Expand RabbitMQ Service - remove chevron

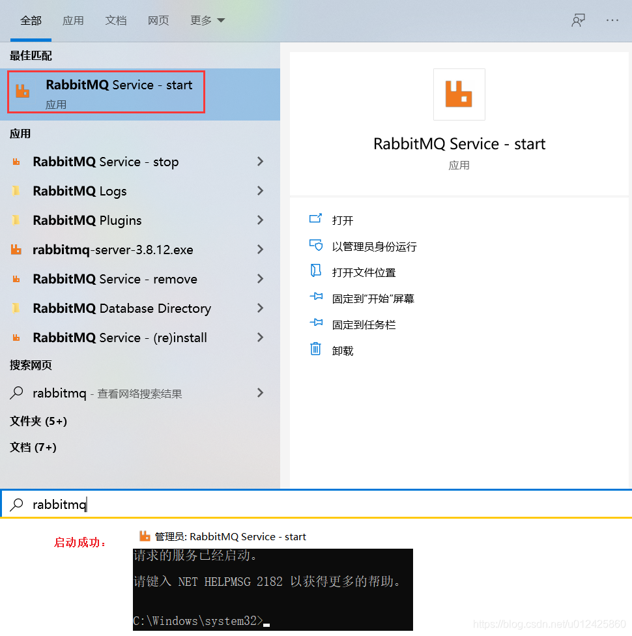tap(261, 279)
